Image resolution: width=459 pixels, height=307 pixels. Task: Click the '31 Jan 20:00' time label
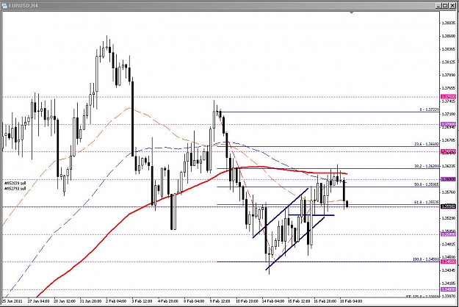(x=91, y=301)
